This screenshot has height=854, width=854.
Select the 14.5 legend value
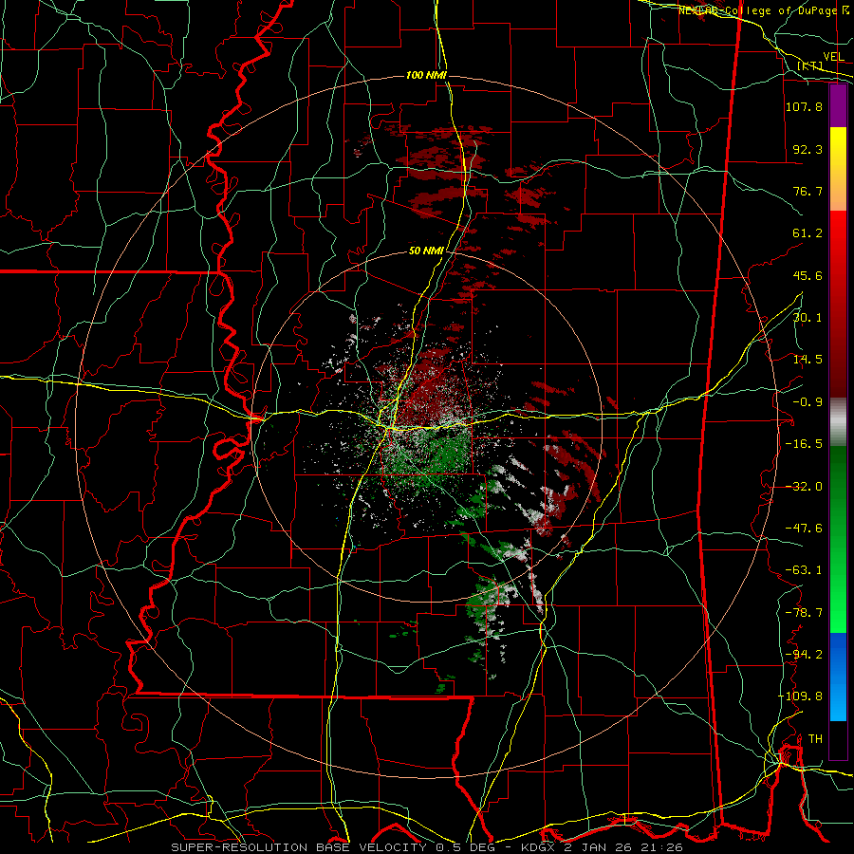click(808, 360)
